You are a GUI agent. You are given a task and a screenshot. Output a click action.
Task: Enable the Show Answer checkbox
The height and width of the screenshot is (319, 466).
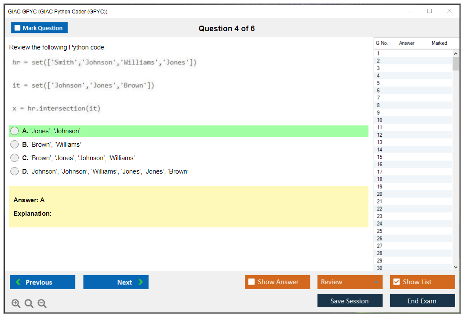click(x=252, y=282)
